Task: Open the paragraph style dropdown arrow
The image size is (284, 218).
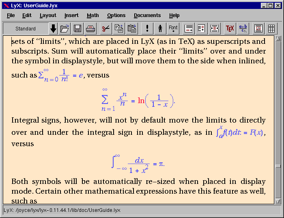Action: point(53,28)
